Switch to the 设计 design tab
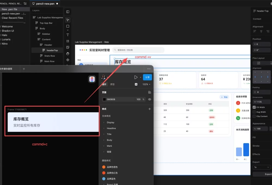The width and height of the screenshot is (272, 185). [104, 84]
